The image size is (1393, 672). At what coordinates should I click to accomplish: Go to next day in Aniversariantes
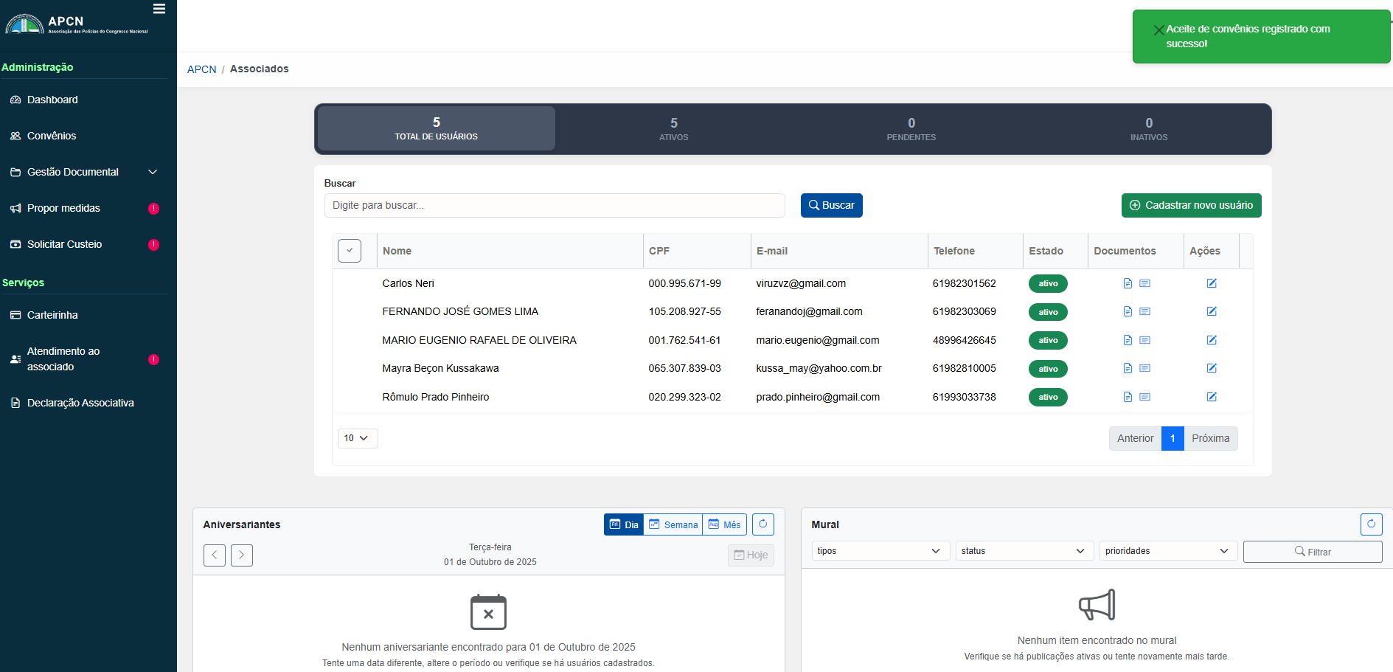pyautogui.click(x=242, y=555)
